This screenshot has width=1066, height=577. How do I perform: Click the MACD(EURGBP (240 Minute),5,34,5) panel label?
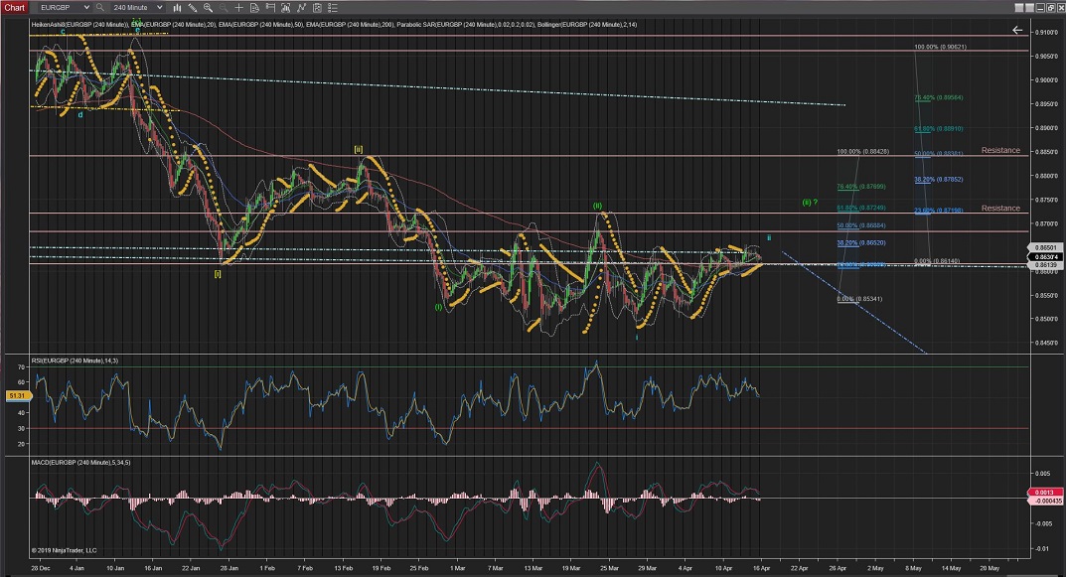80,462
